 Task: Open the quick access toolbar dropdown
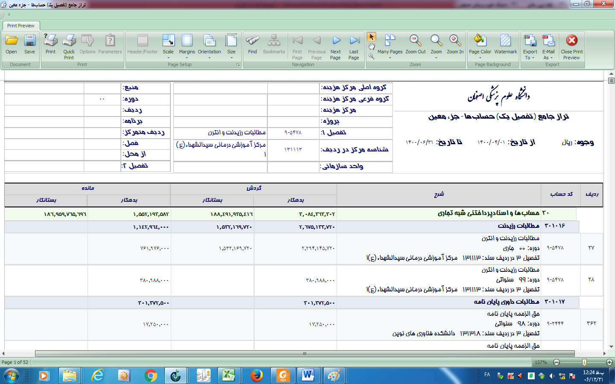9,15
